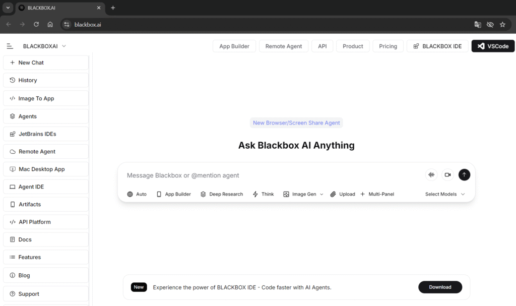
Task: Toggle the sidebar hamburger menu icon
Action: (10, 46)
